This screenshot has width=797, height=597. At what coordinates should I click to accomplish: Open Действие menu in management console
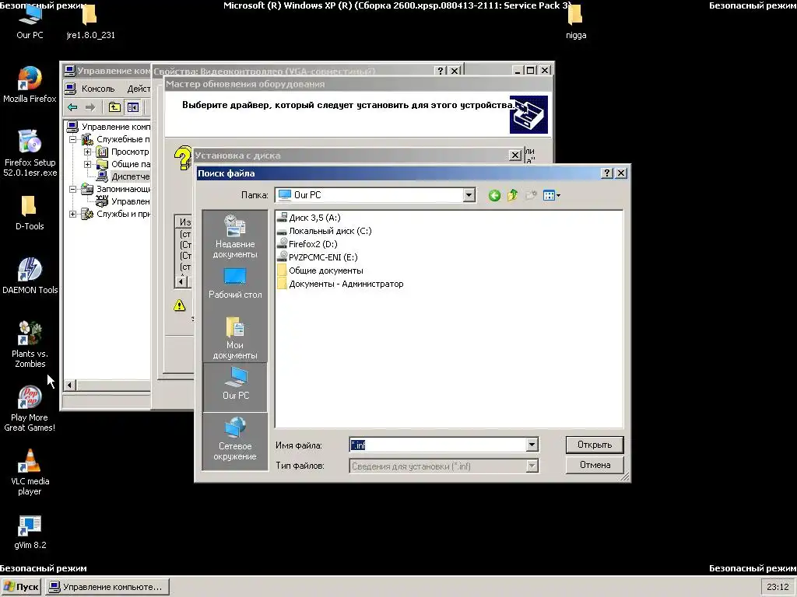[139, 89]
